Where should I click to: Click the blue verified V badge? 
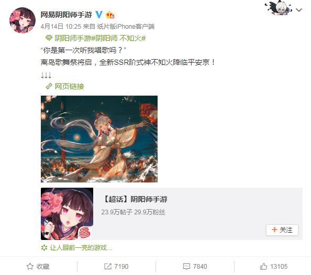(99, 15)
